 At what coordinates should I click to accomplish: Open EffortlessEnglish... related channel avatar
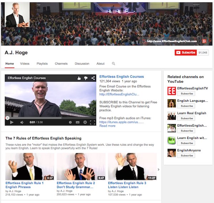(x=172, y=128)
